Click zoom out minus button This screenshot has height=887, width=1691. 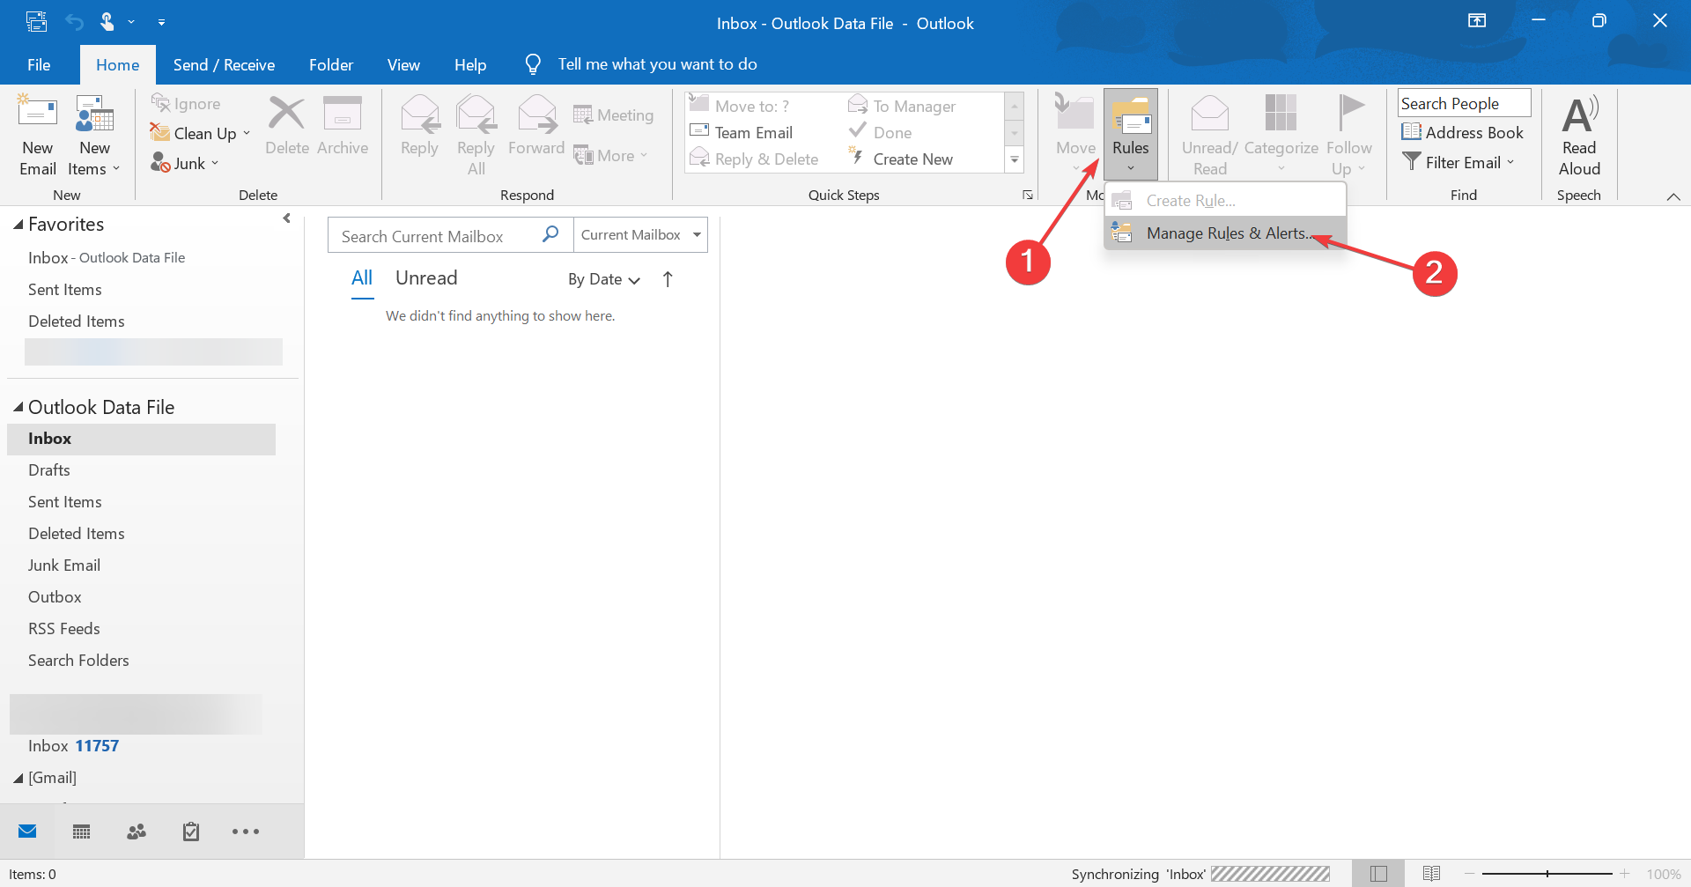pyautogui.click(x=1469, y=873)
